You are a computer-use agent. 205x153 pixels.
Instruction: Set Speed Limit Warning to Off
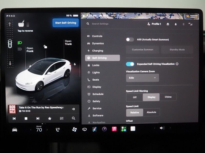pyautogui.click(x=135, y=97)
